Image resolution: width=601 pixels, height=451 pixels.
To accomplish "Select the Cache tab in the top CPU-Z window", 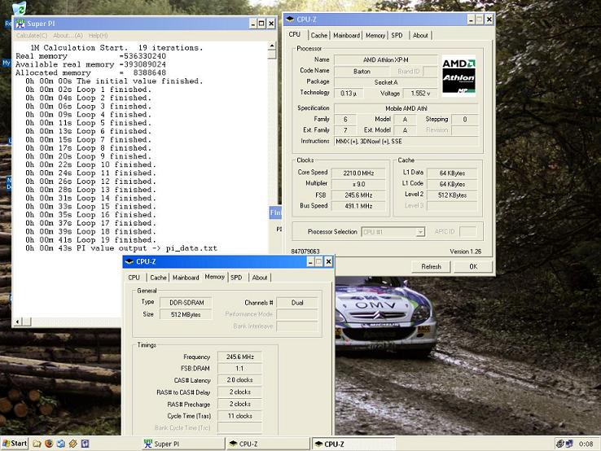I will coord(318,35).
